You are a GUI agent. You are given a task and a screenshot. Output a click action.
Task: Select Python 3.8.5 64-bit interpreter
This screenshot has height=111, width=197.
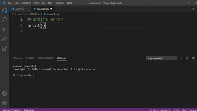[x=12, y=110]
